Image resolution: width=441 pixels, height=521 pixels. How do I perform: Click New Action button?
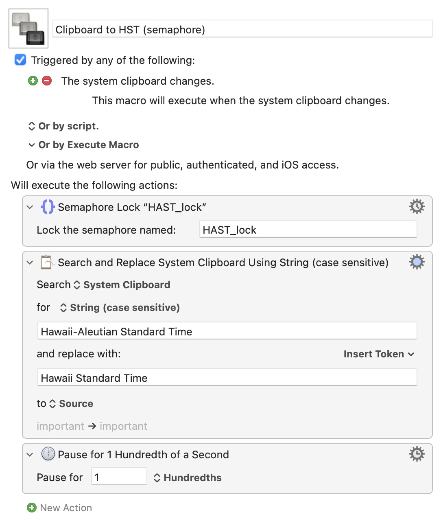pyautogui.click(x=59, y=508)
